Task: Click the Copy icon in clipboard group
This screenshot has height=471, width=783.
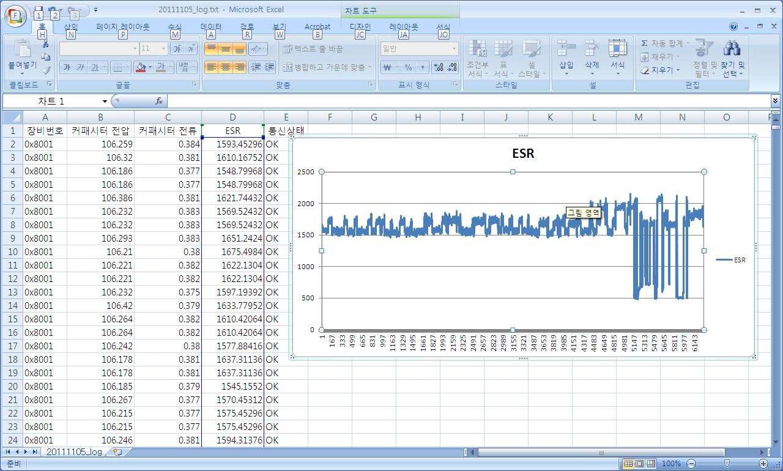Action: click(x=45, y=57)
